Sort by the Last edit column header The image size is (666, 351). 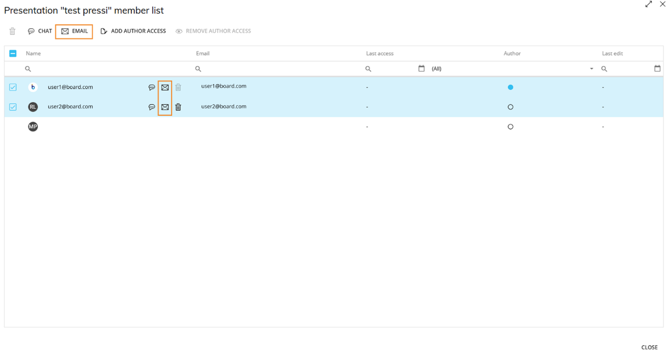[612, 54]
